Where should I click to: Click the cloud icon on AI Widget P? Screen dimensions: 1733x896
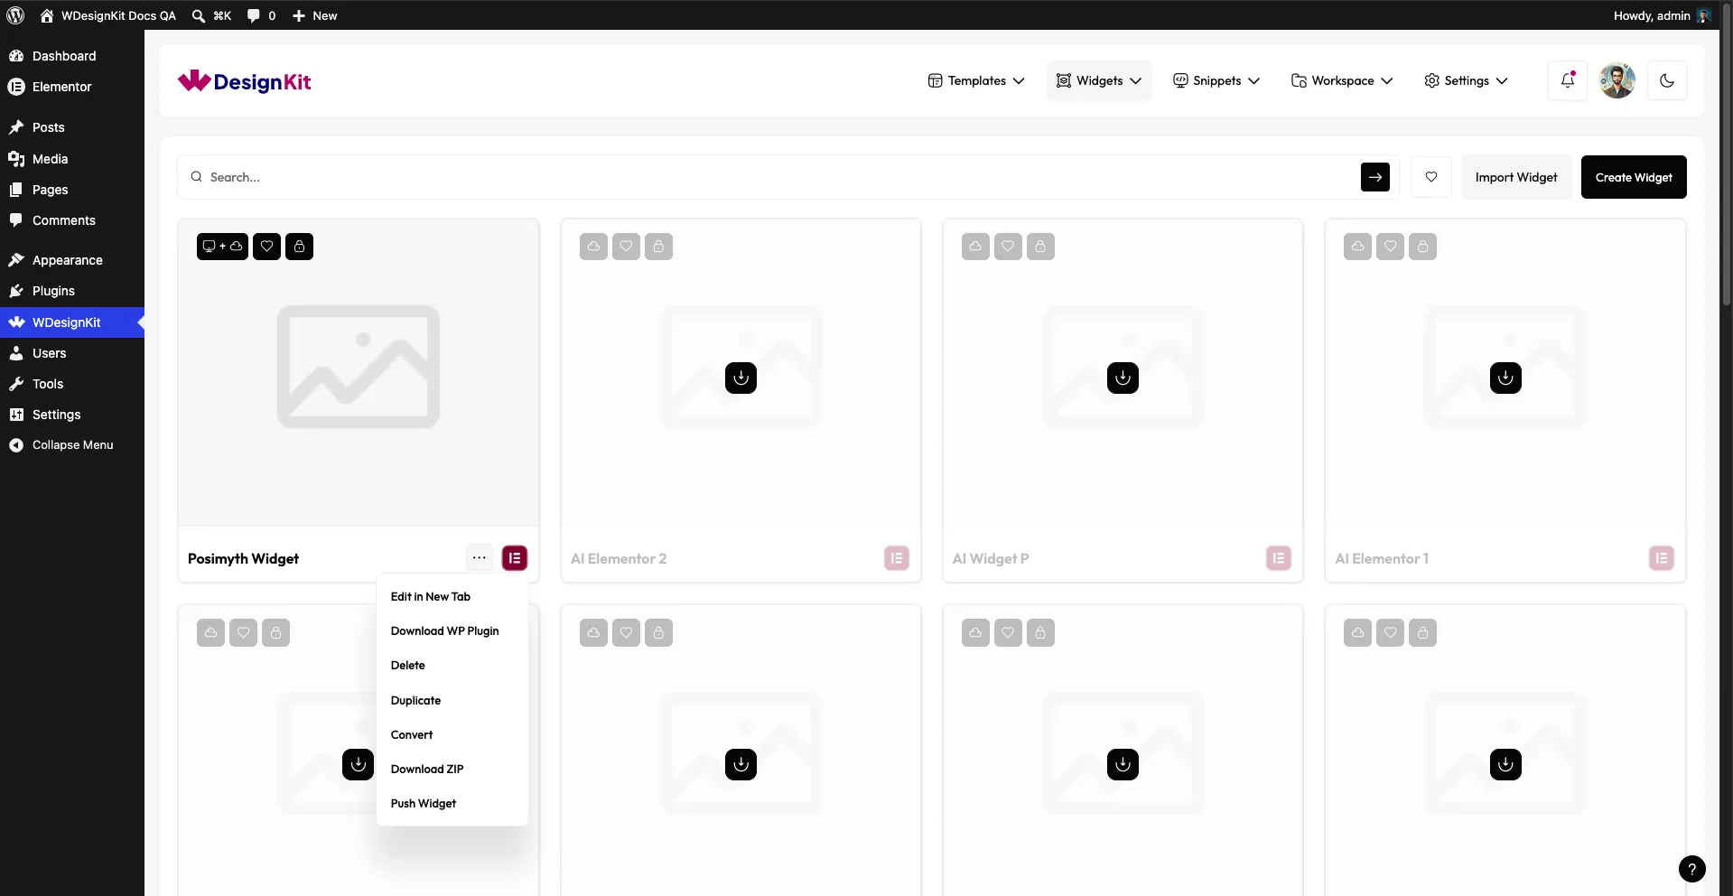(x=975, y=247)
